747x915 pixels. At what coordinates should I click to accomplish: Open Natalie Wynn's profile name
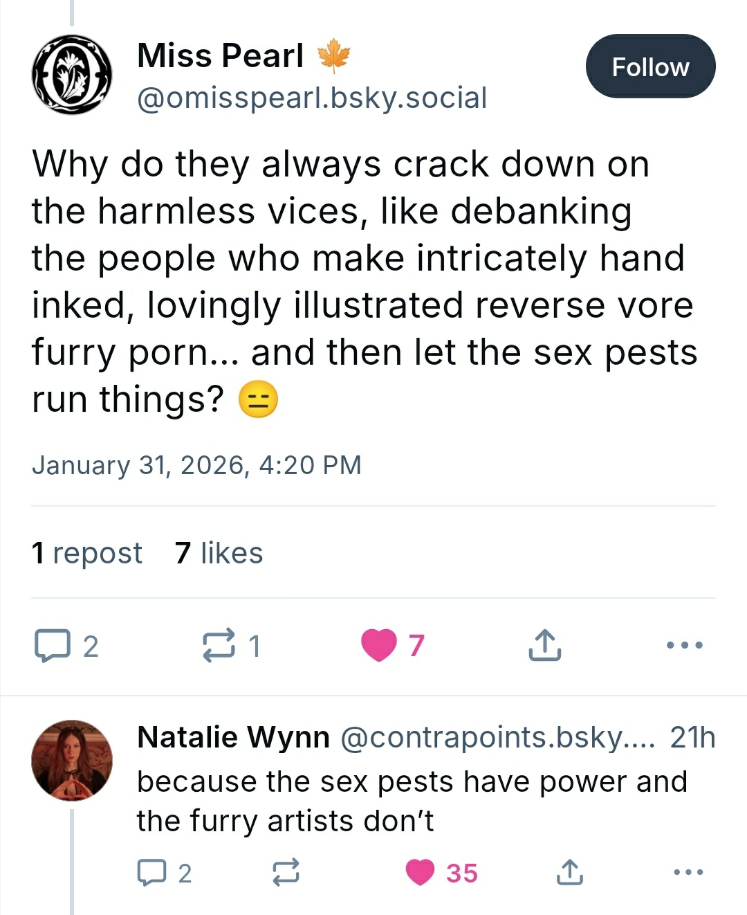234,737
